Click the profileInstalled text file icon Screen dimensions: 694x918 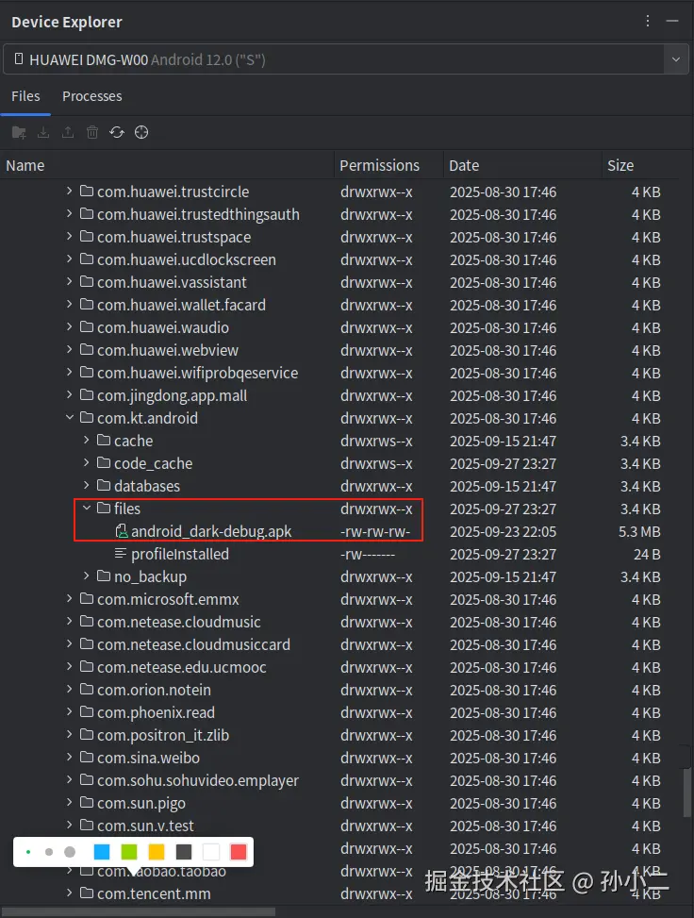[121, 553]
